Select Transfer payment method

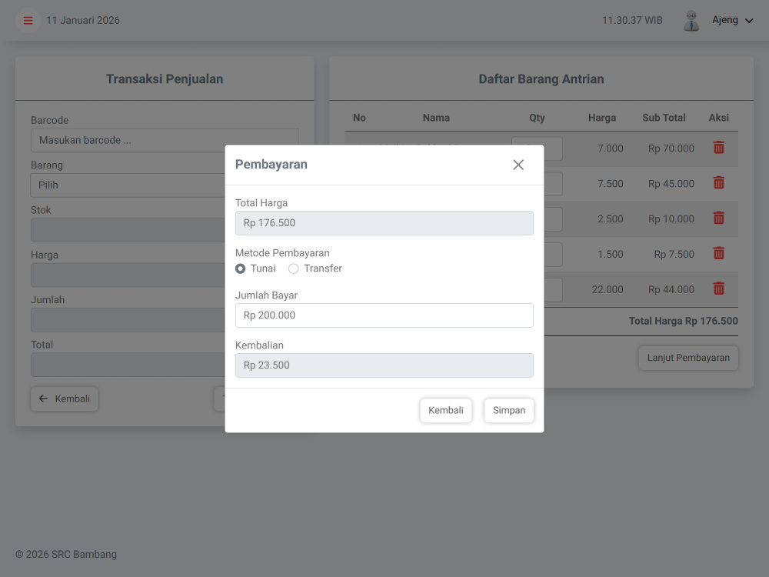coord(293,268)
